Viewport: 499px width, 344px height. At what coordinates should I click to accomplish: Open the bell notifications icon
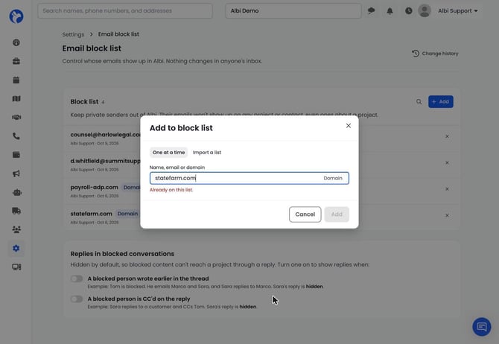pos(390,11)
